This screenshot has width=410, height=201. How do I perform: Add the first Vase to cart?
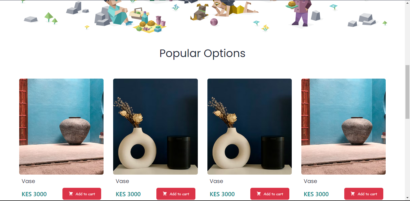click(82, 194)
